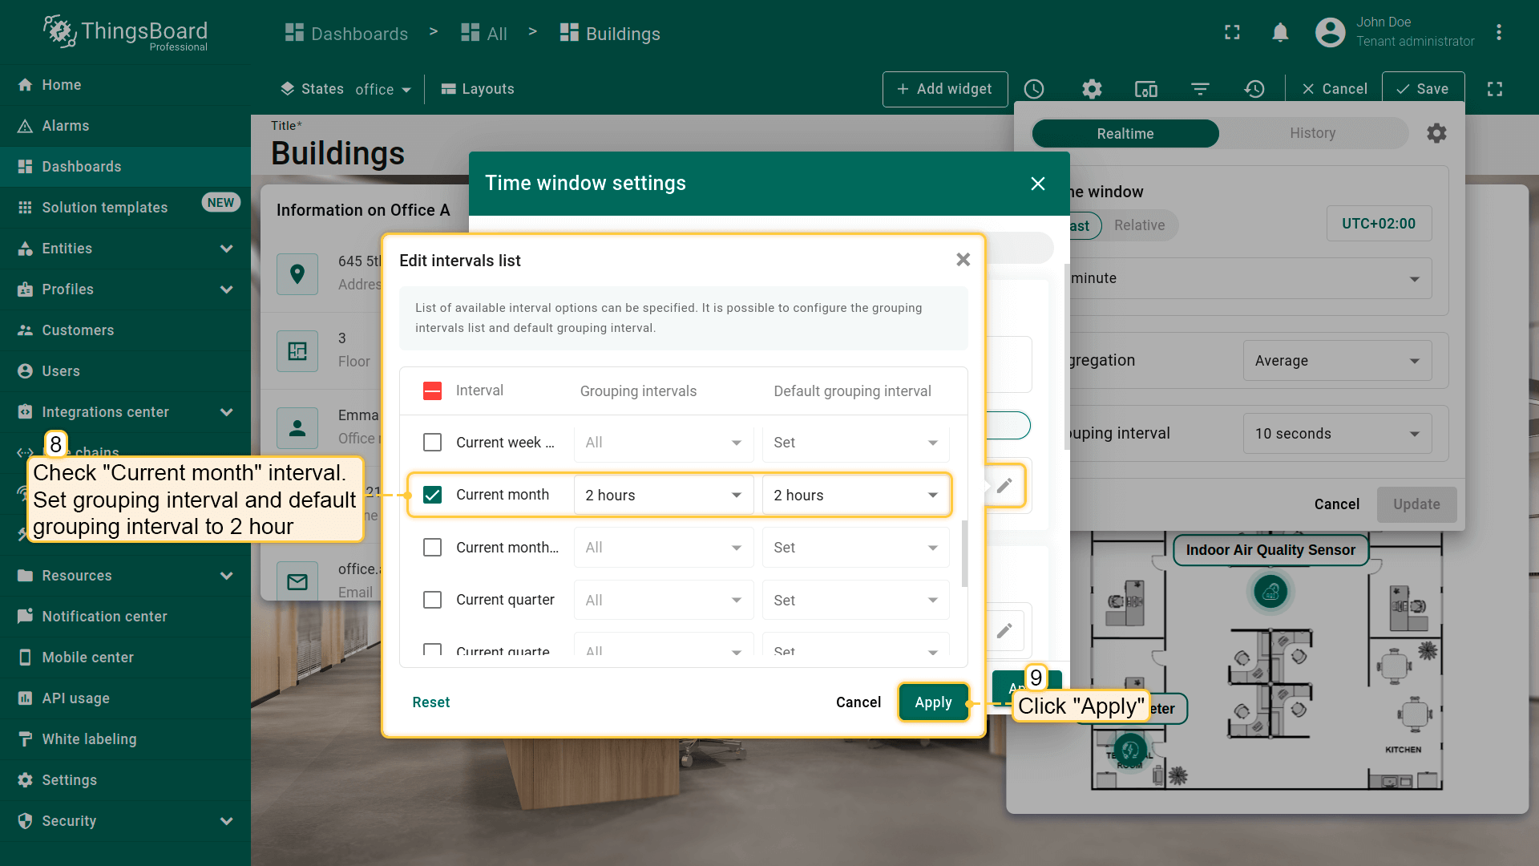Open Current month default grouping interval dropdown
This screenshot has width=1539, height=866.
pyautogui.click(x=854, y=495)
